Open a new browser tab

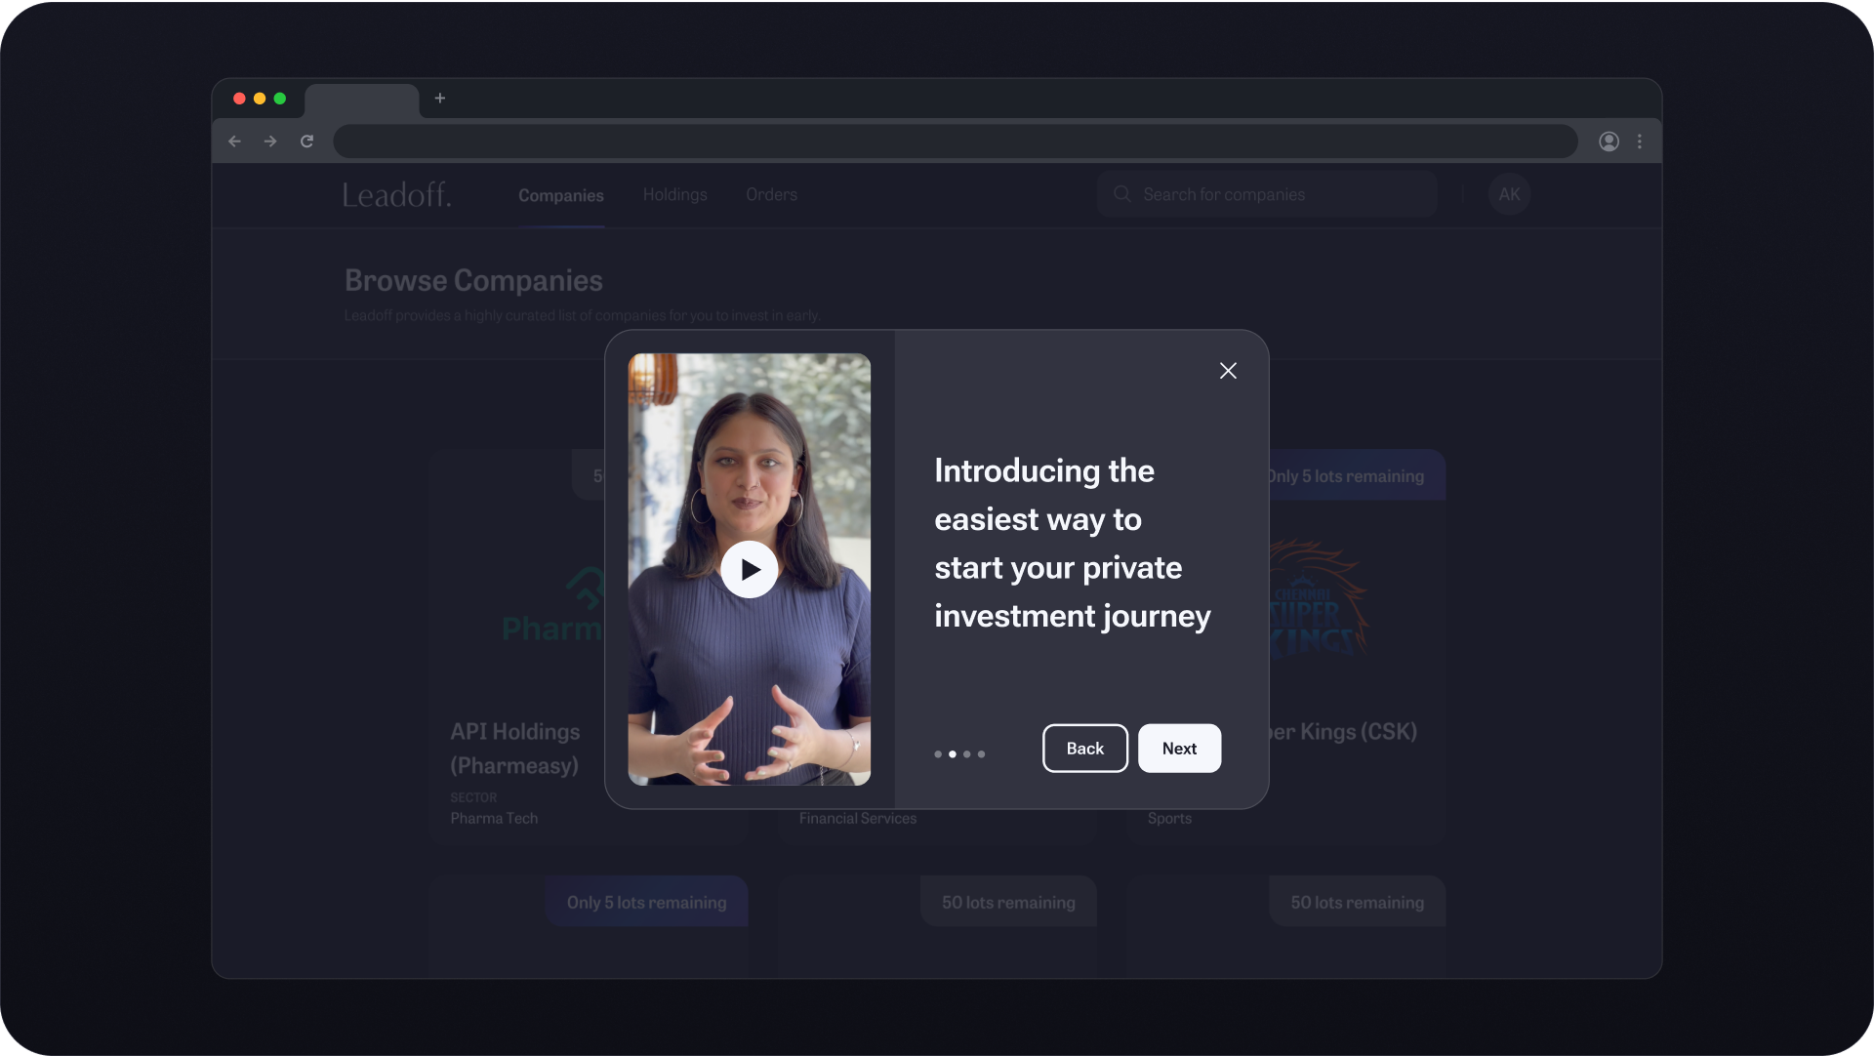(x=440, y=99)
